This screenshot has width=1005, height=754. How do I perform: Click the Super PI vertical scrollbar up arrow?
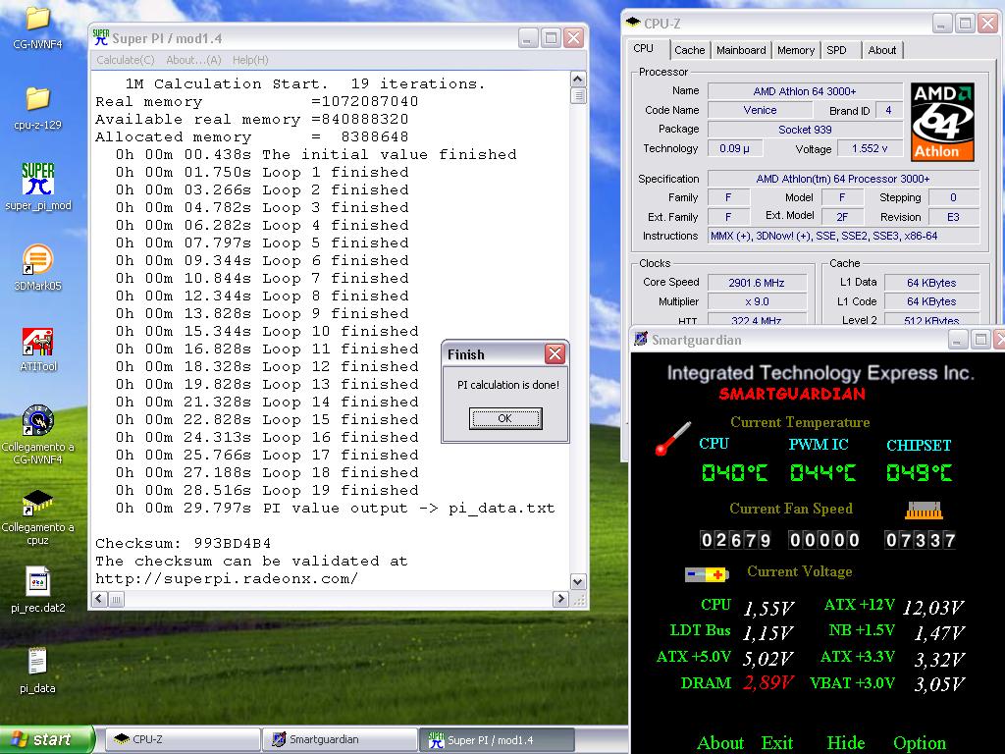577,80
